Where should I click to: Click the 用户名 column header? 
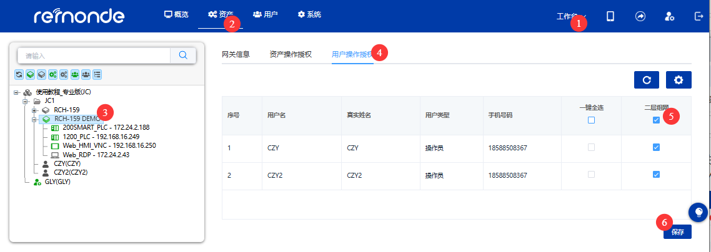(x=276, y=115)
